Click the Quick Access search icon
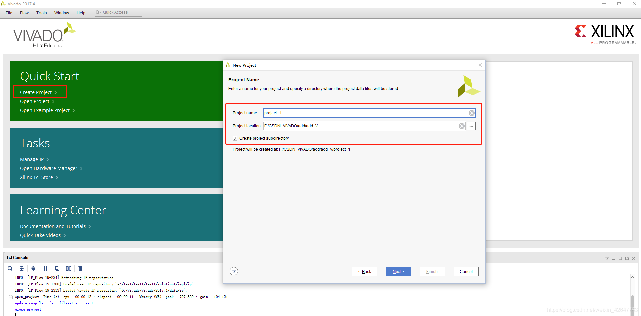 (x=98, y=12)
